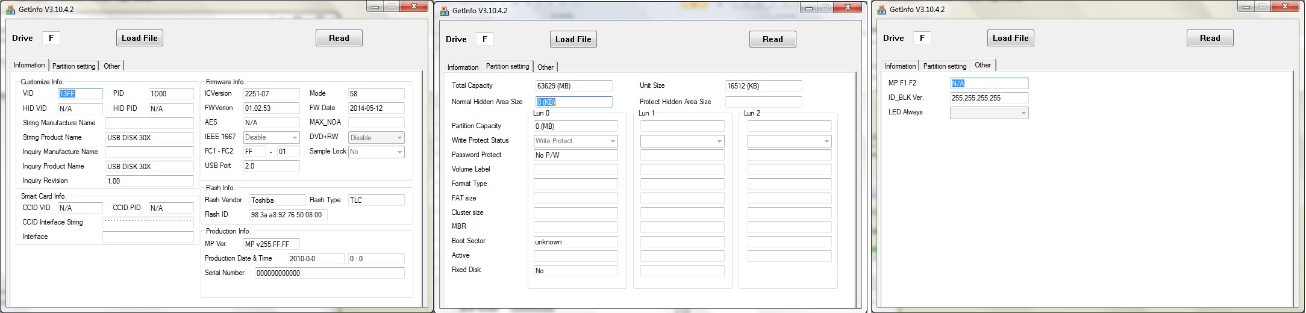Click MP Ver. field

coord(272,244)
